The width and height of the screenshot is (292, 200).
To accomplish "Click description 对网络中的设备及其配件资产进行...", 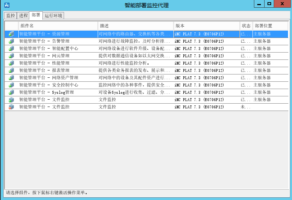I will [x=134, y=78].
